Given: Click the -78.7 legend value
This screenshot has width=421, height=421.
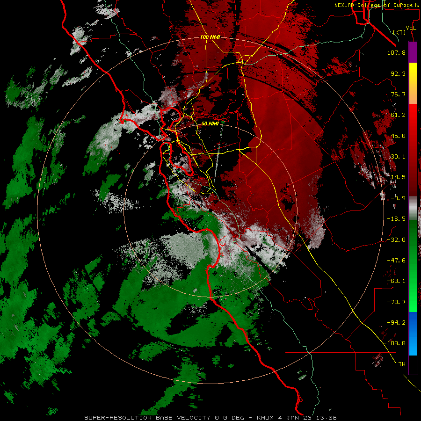Looking at the screenshot, I should point(396,302).
